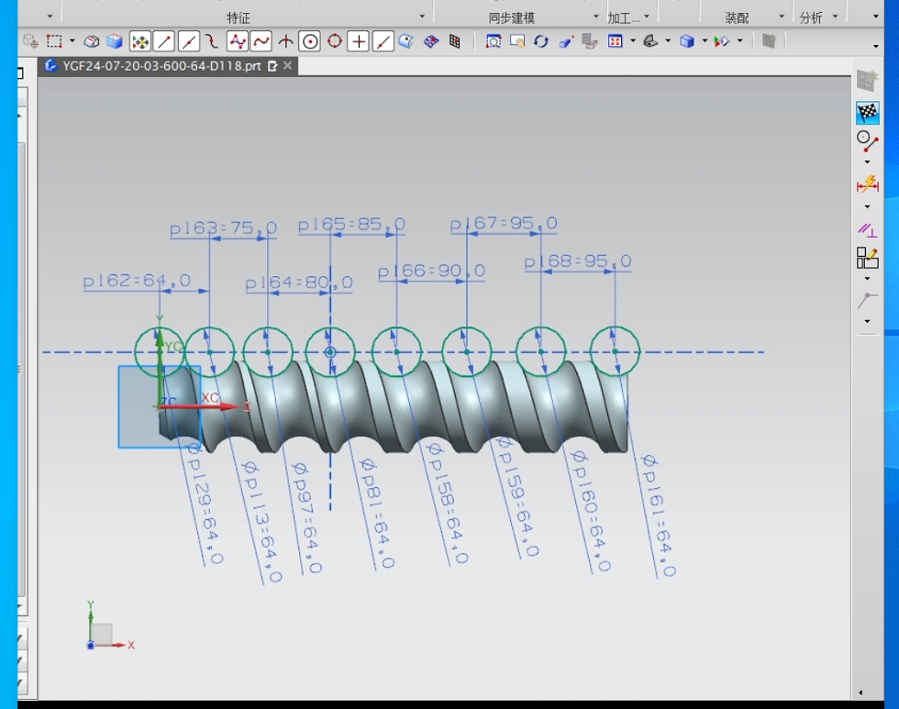
Task: Click the 装配 group label
Action: (x=737, y=17)
